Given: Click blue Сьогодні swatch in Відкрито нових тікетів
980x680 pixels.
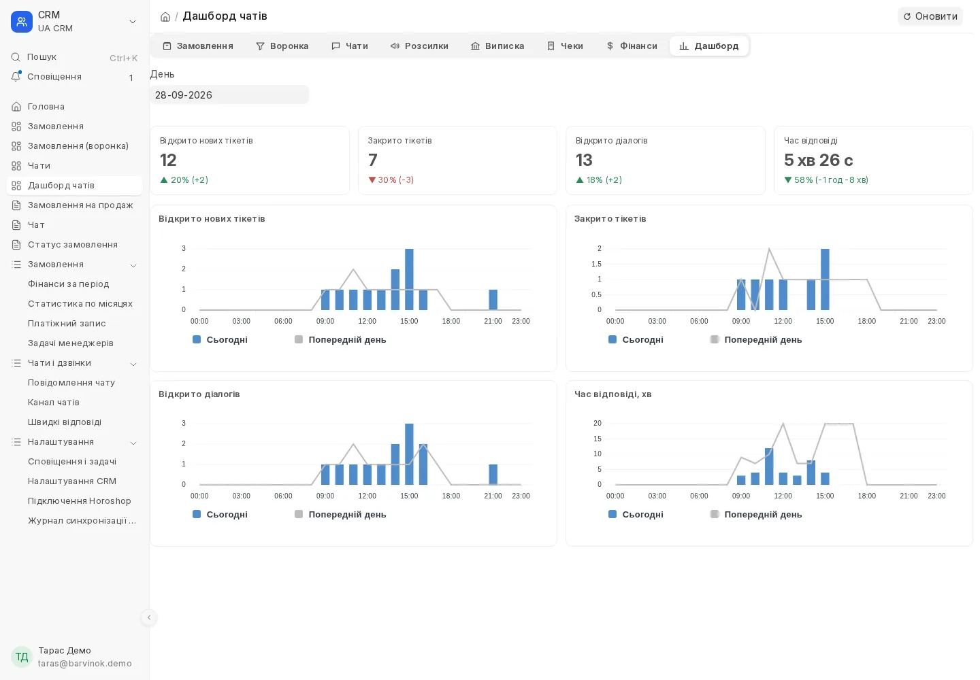Looking at the screenshot, I should (x=197, y=339).
